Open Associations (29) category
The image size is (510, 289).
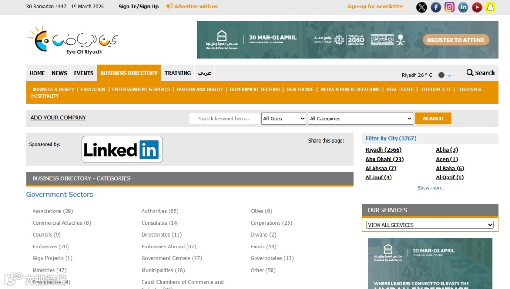click(53, 211)
